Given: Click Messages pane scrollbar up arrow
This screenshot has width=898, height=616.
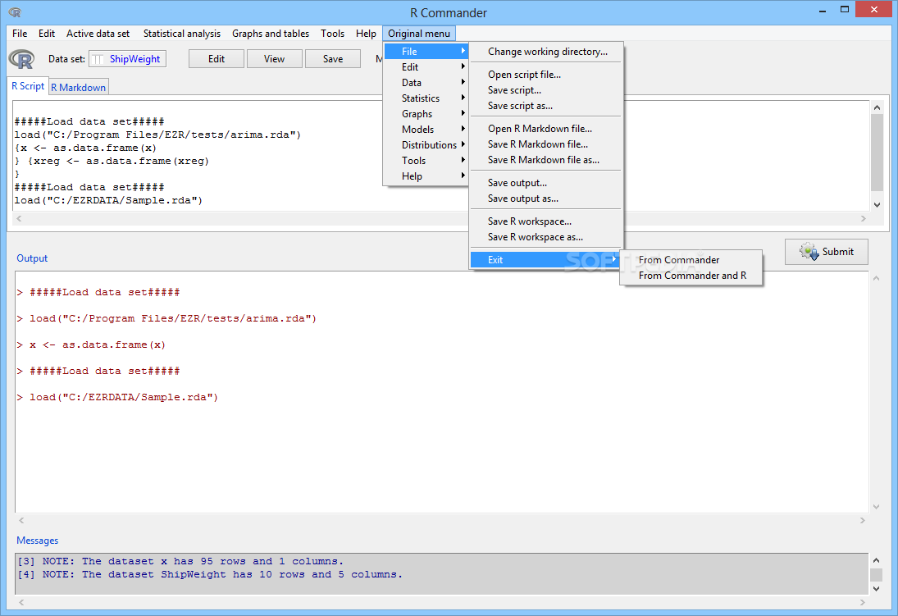Looking at the screenshot, I should point(876,560).
